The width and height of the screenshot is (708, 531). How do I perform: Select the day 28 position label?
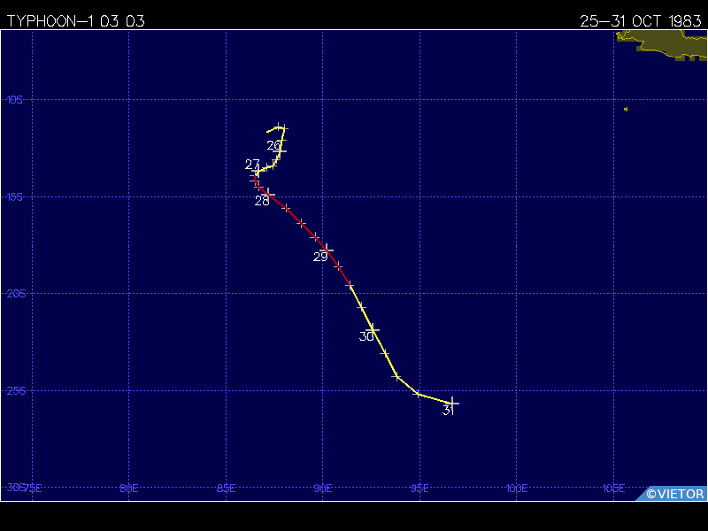pos(262,201)
